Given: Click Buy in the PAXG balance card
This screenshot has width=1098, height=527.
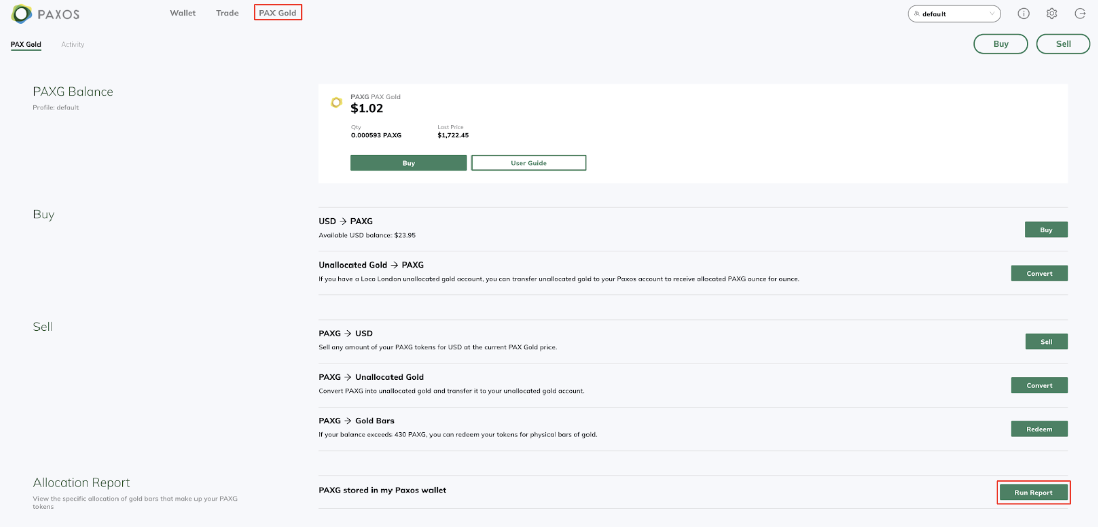Looking at the screenshot, I should pos(409,163).
